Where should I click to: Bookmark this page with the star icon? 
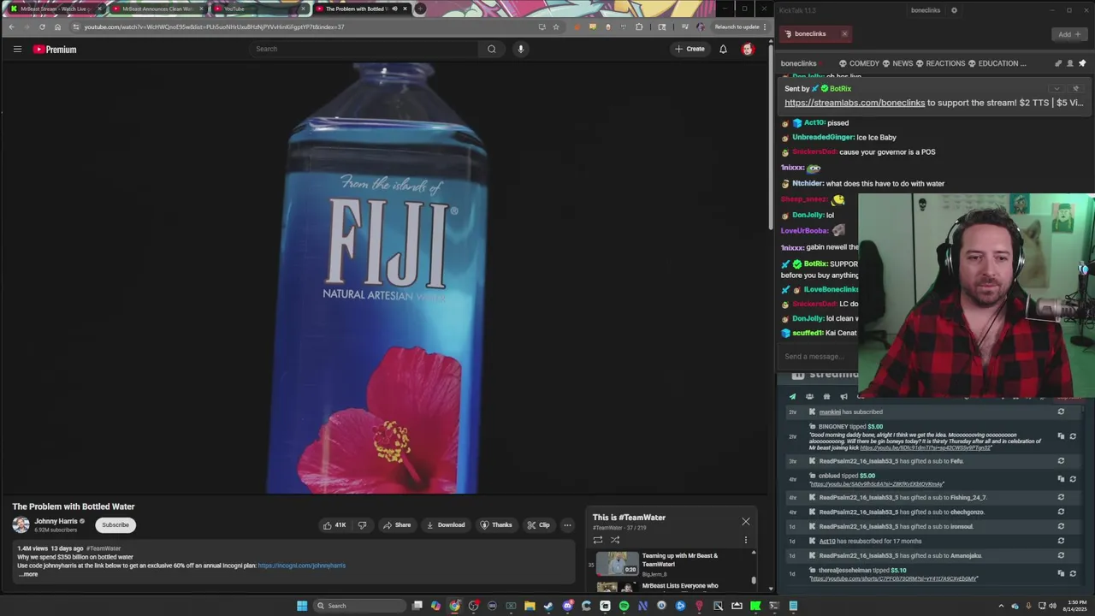click(556, 27)
